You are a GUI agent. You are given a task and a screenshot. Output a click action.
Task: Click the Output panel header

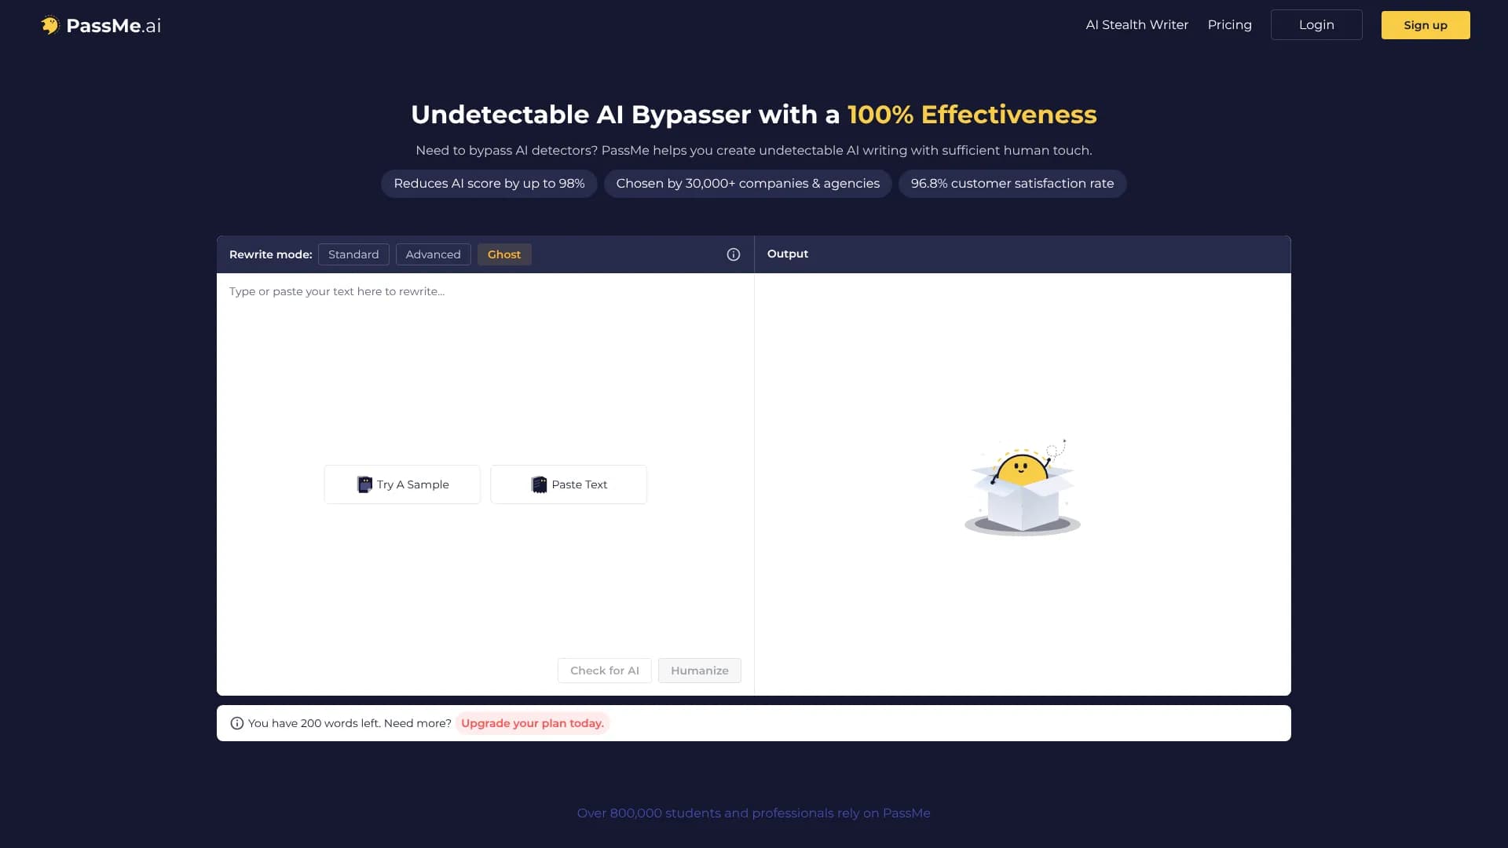788,254
